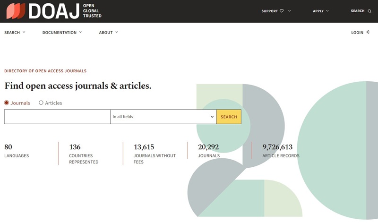Click the yellow Search button
Viewport: 378px width, 223px height.
point(229,117)
